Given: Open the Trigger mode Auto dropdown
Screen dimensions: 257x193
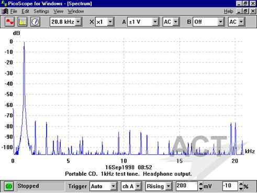Looking at the screenshot, I should [x=114, y=186].
